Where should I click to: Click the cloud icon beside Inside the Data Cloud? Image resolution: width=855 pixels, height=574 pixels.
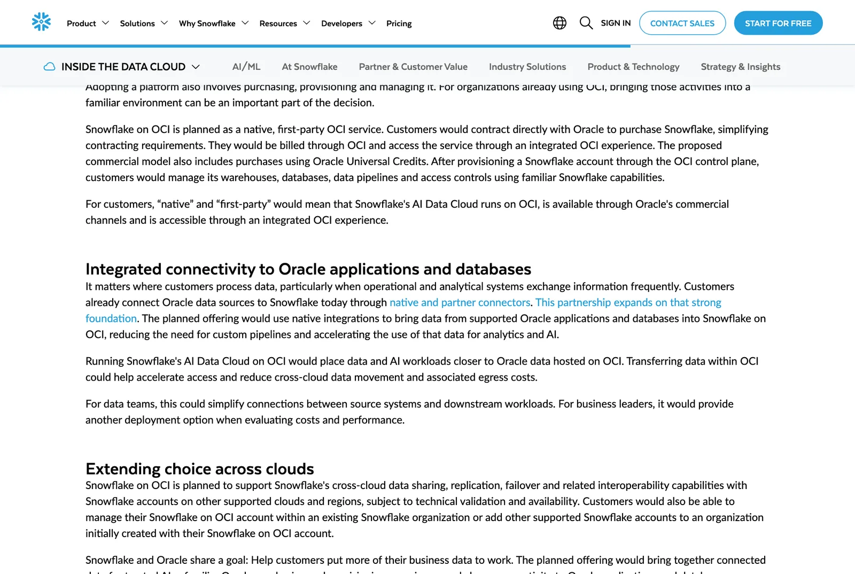click(x=49, y=67)
